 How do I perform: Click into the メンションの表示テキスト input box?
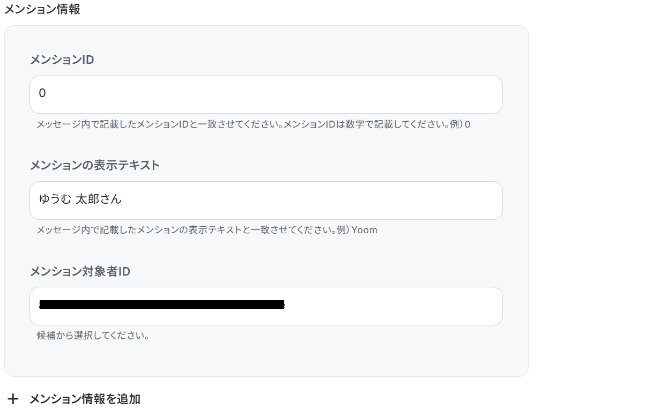tap(265, 200)
